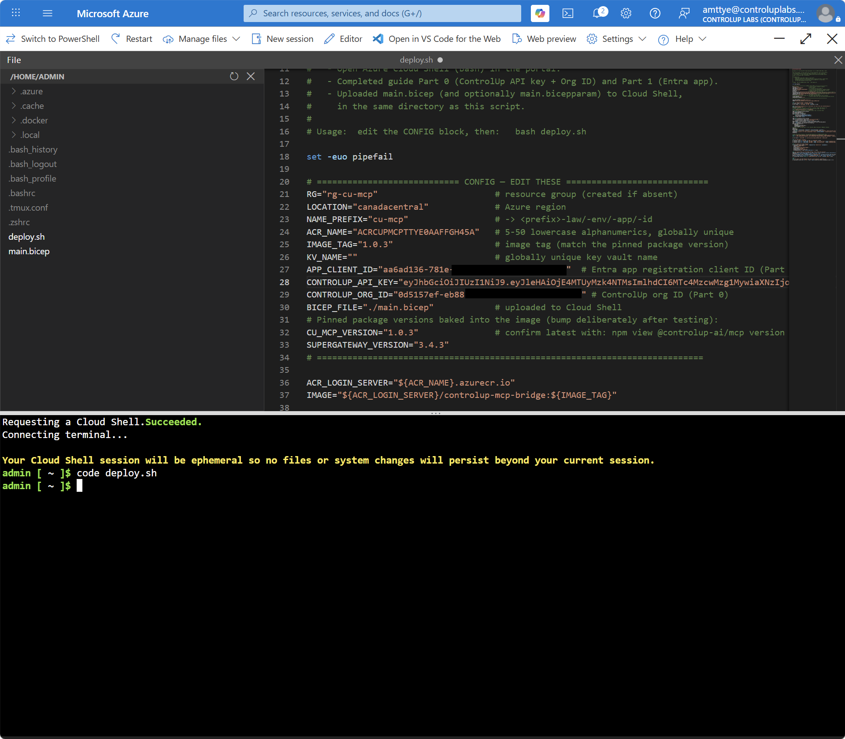This screenshot has height=739, width=845.
Task: Close the editor panel
Action: point(838,60)
